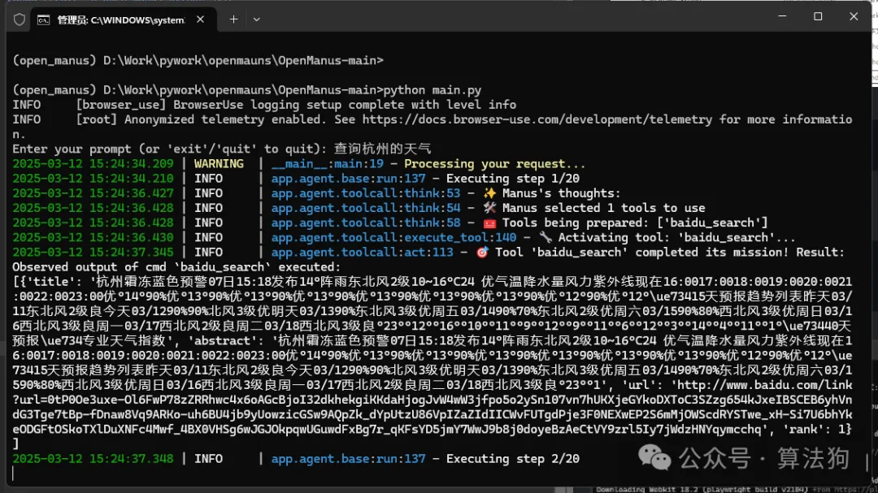Viewport: 878px width, 493px height.
Task: Maximize the terminal window
Action: click(x=818, y=16)
